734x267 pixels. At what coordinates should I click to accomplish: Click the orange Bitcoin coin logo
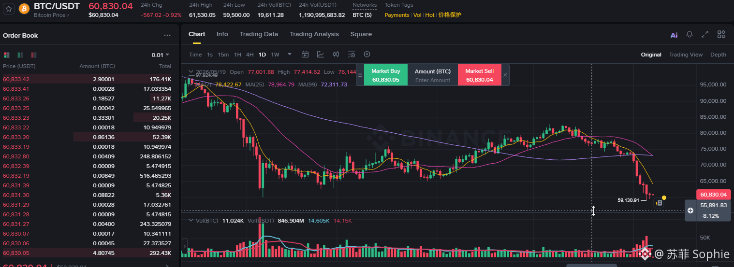[23, 9]
